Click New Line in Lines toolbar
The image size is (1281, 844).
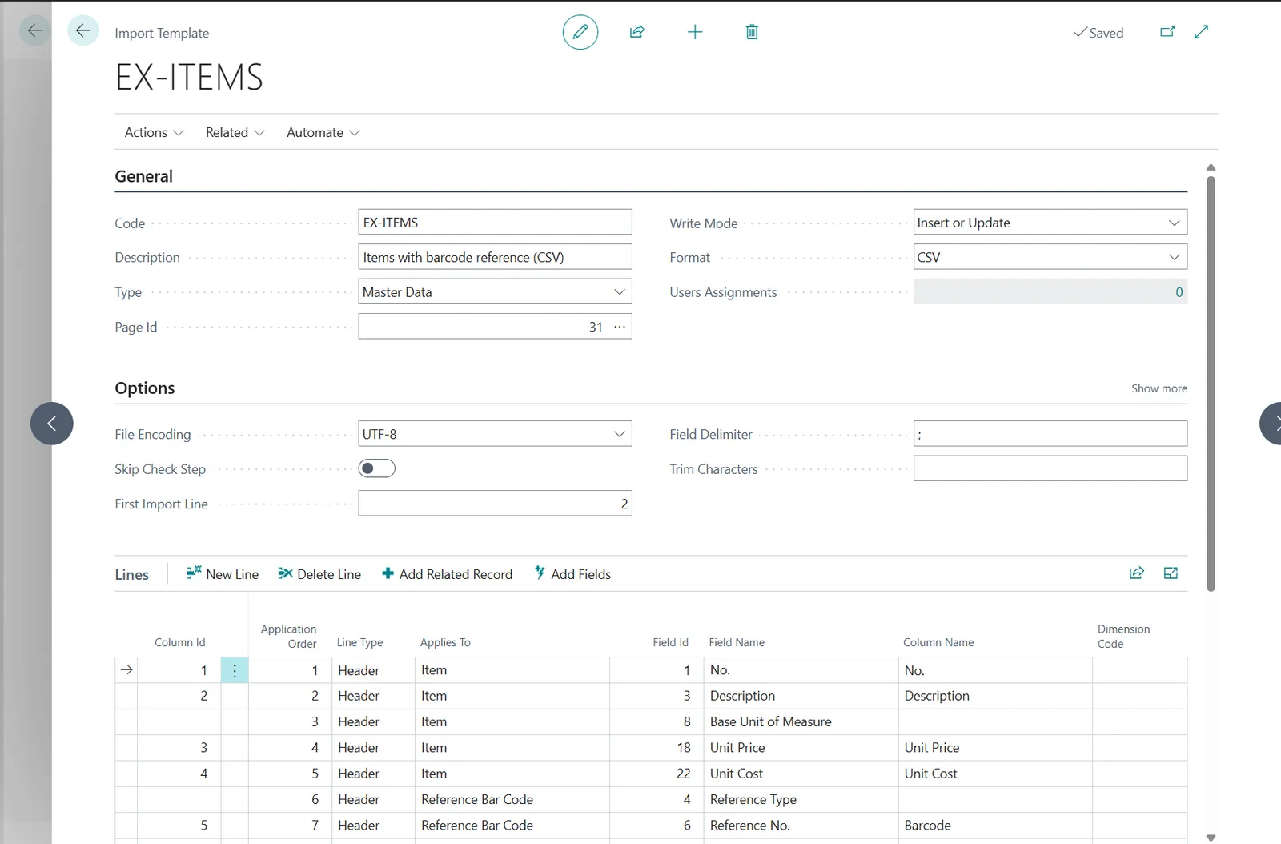223,574
